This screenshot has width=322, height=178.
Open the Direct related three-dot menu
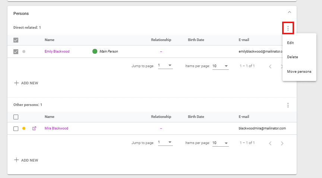click(288, 28)
